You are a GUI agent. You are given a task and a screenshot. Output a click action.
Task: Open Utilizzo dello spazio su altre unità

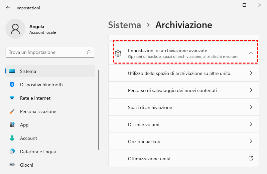pos(179,73)
